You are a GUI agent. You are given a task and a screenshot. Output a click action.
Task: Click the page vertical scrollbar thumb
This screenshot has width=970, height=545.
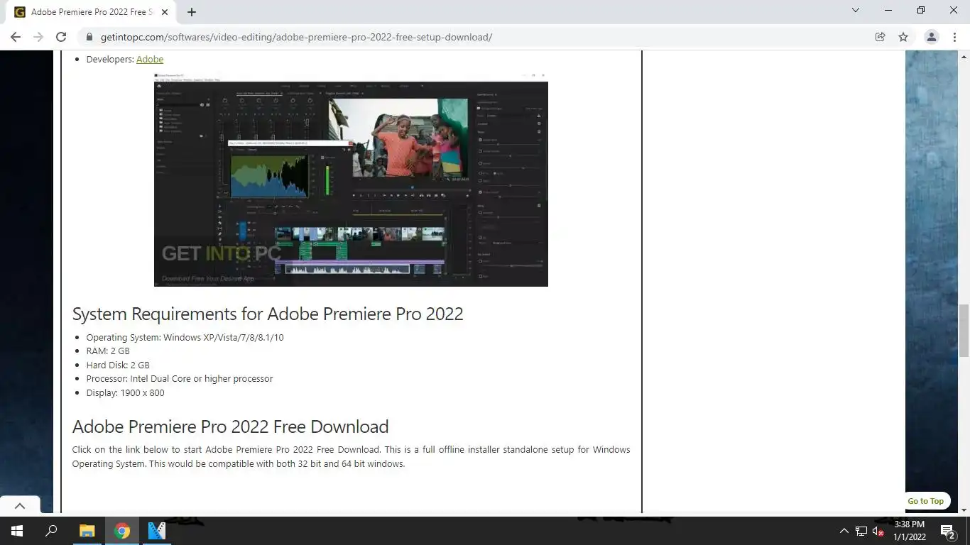coord(964,331)
